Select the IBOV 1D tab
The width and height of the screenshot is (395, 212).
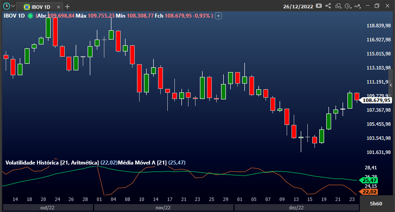pyautogui.click(x=37, y=7)
